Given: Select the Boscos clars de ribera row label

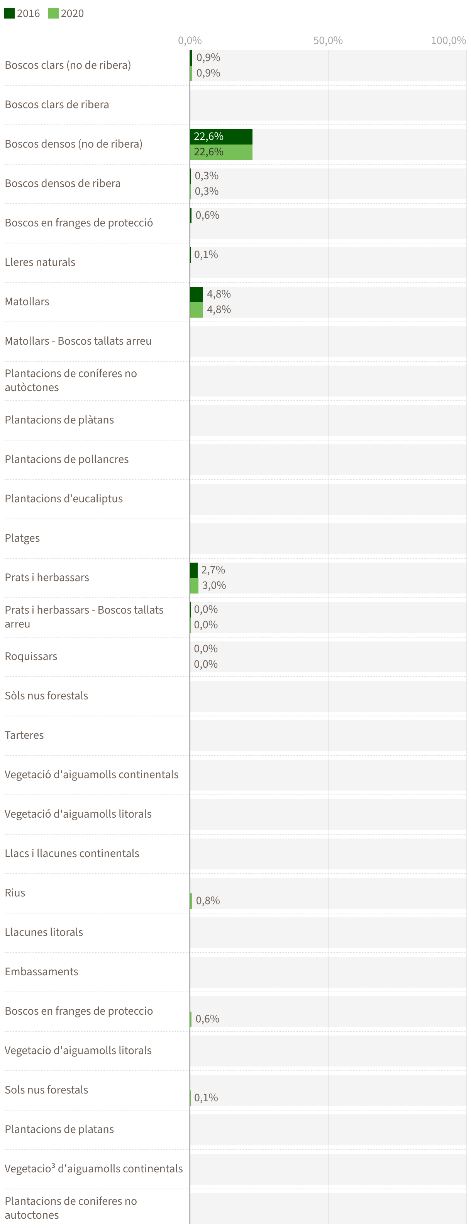Looking at the screenshot, I should pyautogui.click(x=57, y=104).
